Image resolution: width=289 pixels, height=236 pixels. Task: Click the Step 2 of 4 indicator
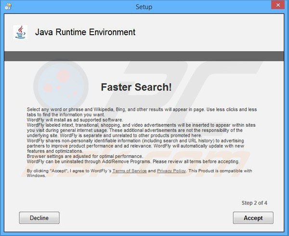coord(254,203)
